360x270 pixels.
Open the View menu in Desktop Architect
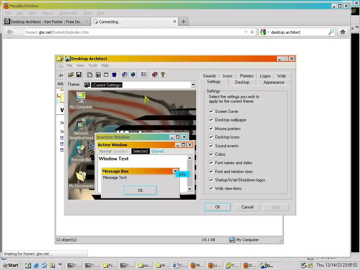click(80, 65)
